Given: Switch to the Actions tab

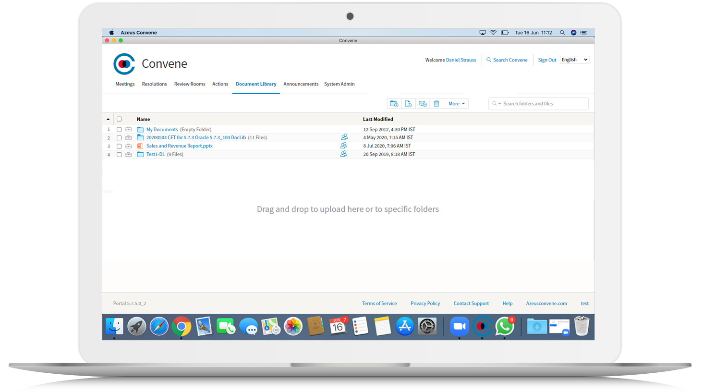Looking at the screenshot, I should 220,84.
